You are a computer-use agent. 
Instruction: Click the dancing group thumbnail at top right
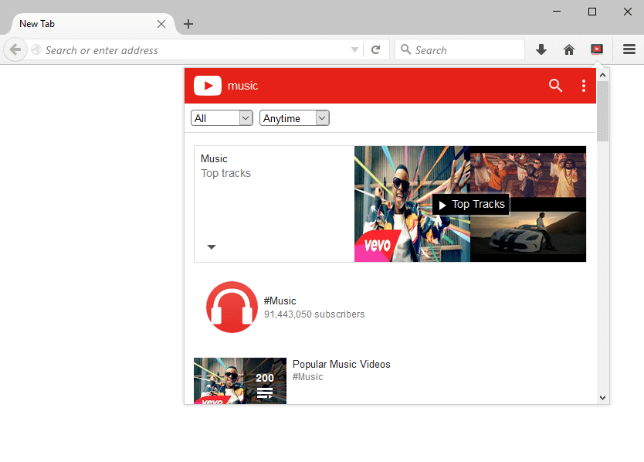pyautogui.click(x=527, y=175)
